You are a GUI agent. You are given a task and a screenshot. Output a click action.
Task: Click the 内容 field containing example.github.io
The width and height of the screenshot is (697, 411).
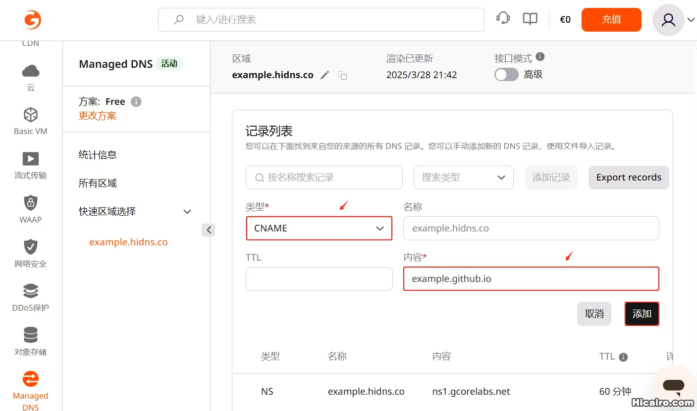tap(531, 279)
